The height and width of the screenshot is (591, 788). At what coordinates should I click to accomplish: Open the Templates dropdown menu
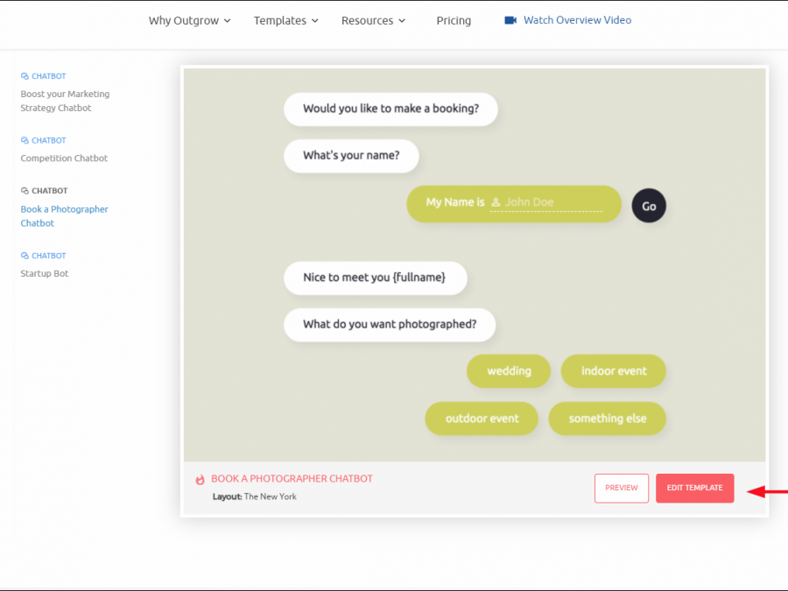[285, 20]
